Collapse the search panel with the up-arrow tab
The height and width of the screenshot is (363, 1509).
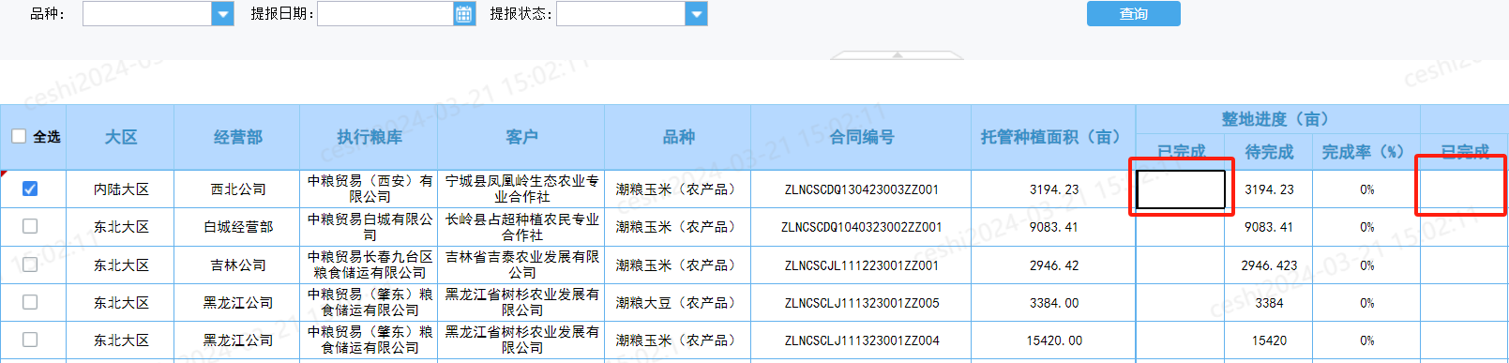[x=898, y=55]
